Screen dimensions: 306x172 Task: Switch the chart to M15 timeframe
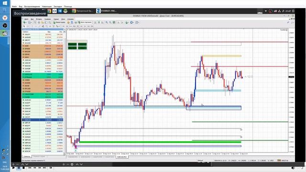[x=70, y=26]
